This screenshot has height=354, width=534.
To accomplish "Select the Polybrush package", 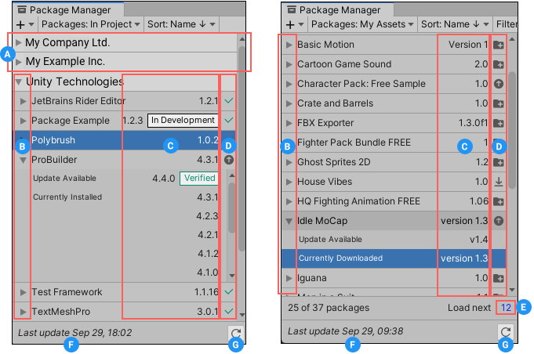I will pyautogui.click(x=78, y=140).
